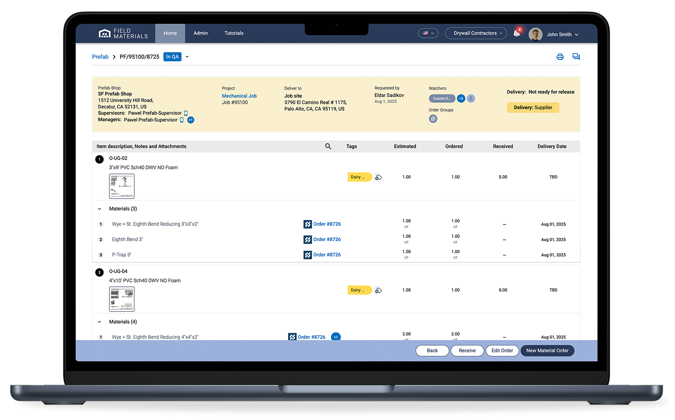Screen dimensions: 675x420
Task: Click the In QA status badge
Action: point(172,57)
